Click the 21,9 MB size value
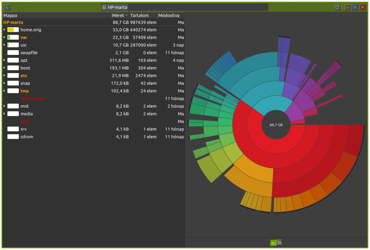 click(121, 76)
